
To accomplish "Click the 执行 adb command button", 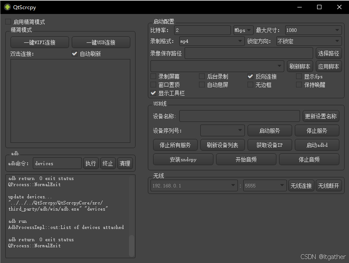I will click(x=91, y=163).
